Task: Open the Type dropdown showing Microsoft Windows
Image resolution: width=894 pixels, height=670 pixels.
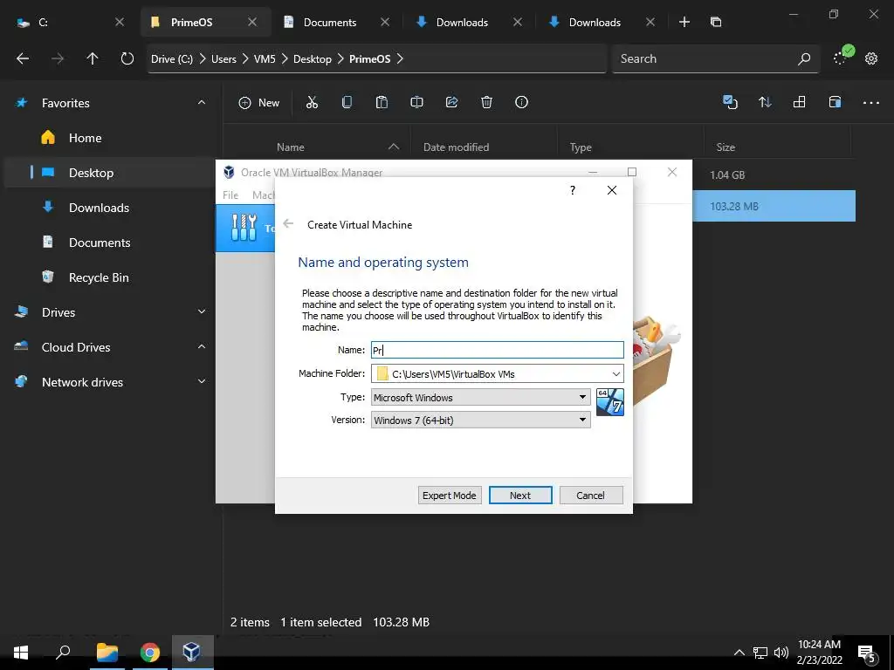Action: click(x=481, y=397)
